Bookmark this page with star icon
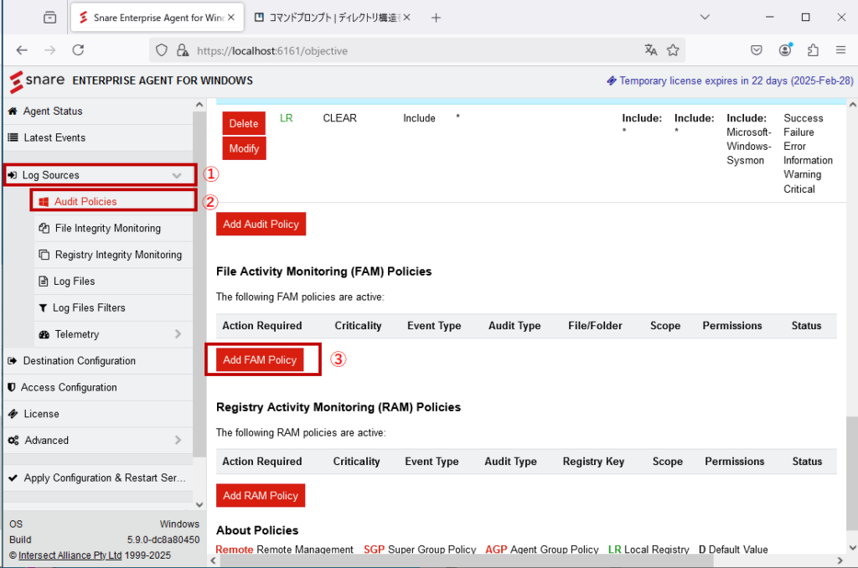This screenshot has height=568, width=858. click(673, 50)
